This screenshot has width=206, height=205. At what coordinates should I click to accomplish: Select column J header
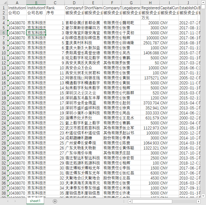[x=188, y=3]
